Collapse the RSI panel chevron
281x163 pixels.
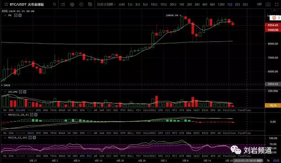tap(5, 138)
